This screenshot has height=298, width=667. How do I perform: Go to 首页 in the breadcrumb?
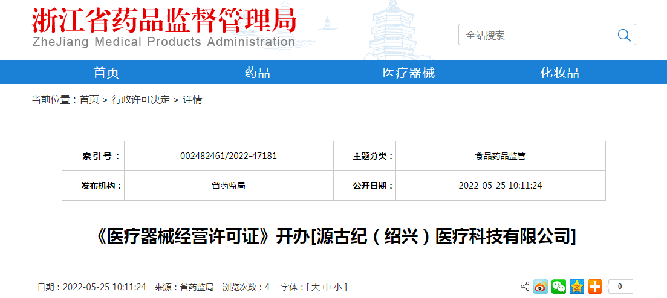click(x=89, y=100)
